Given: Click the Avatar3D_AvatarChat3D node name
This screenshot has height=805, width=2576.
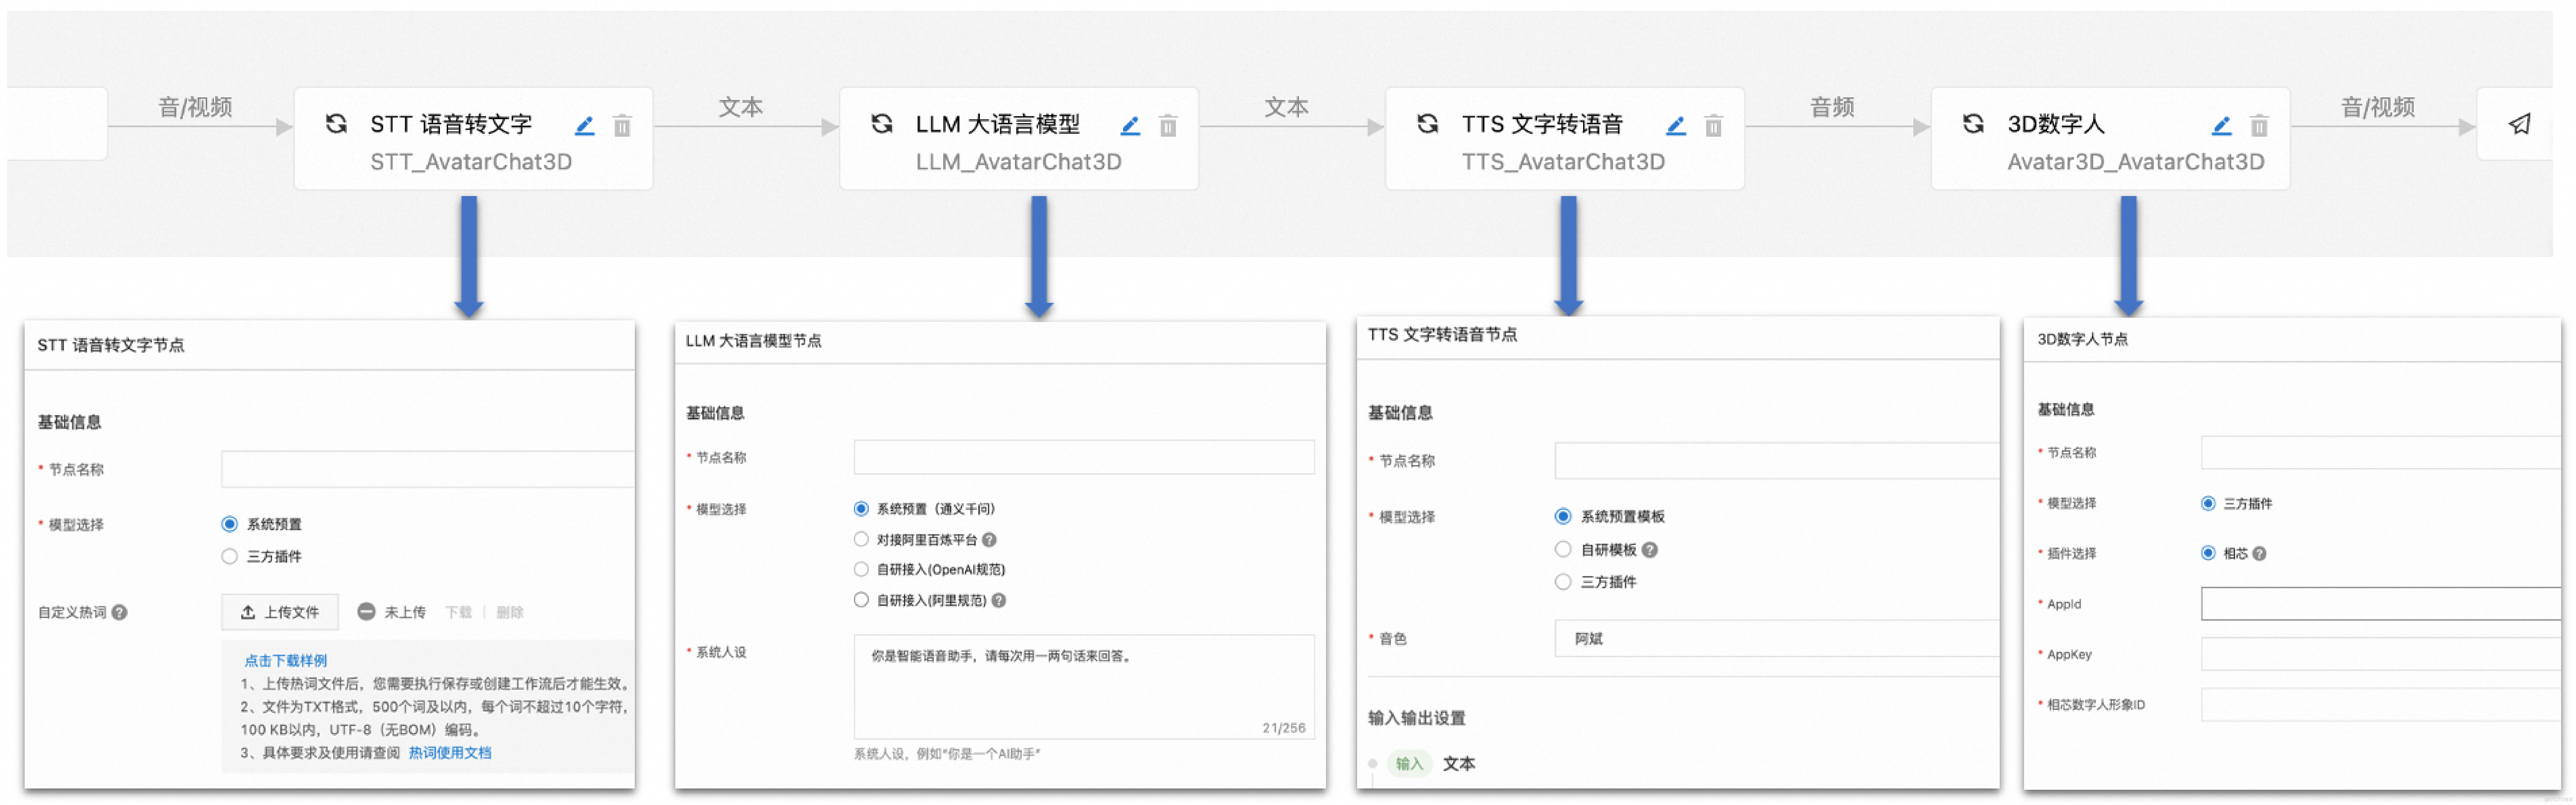Looking at the screenshot, I should click(2136, 162).
